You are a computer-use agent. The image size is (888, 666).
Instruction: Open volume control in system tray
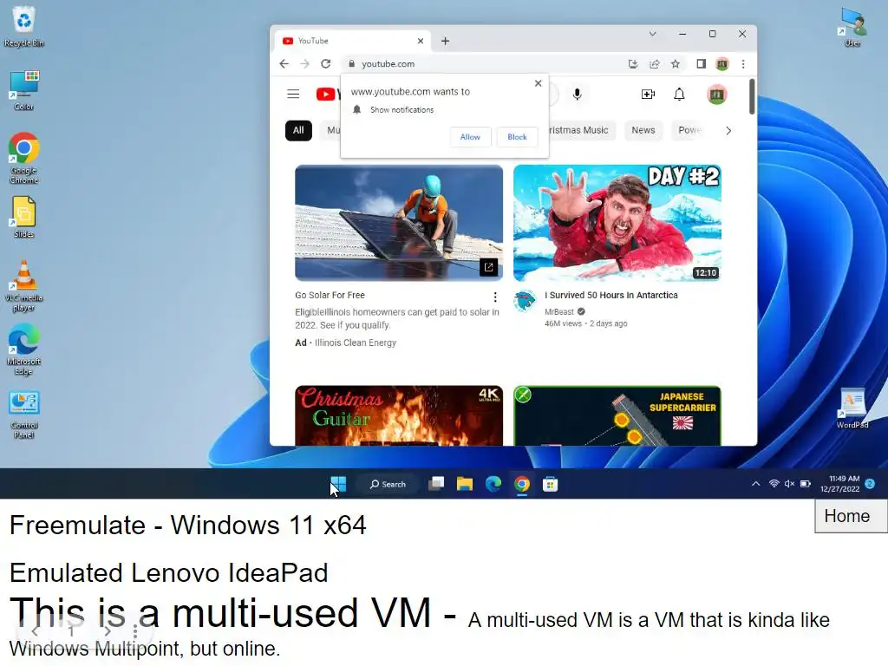tap(789, 484)
